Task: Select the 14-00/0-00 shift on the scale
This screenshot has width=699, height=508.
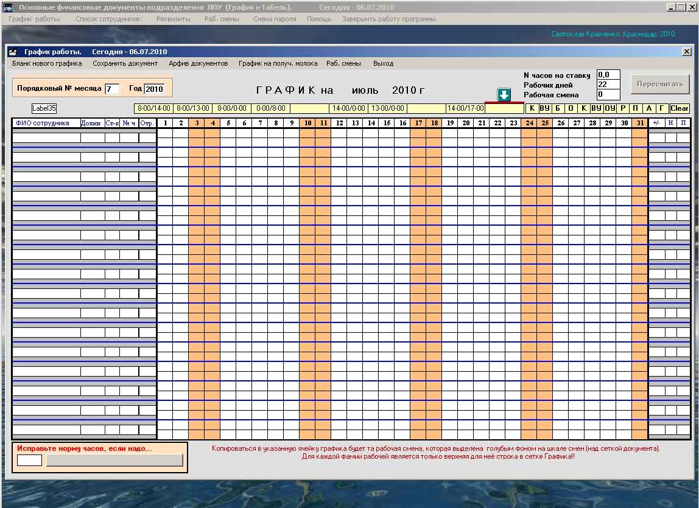Action: point(349,108)
